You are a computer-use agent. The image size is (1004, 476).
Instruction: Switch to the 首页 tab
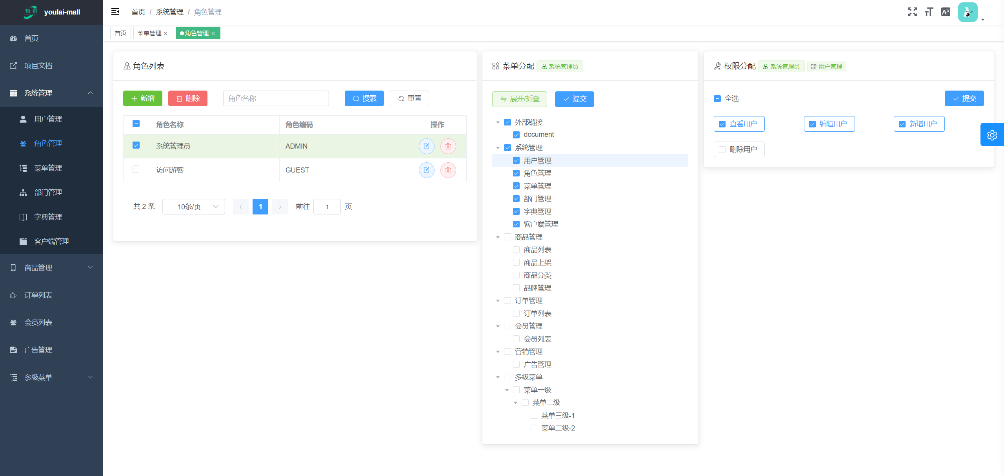coord(120,33)
